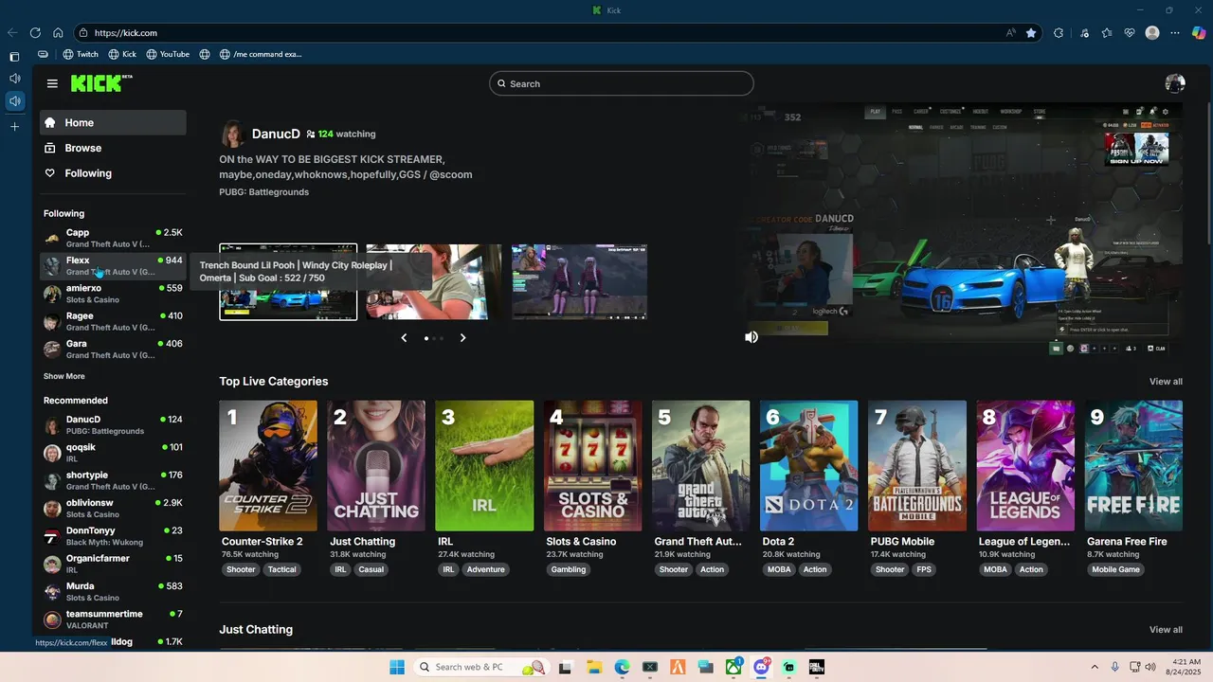1213x682 pixels.
Task: Open Kick bookmark in favorites bar
Action: pos(122,54)
